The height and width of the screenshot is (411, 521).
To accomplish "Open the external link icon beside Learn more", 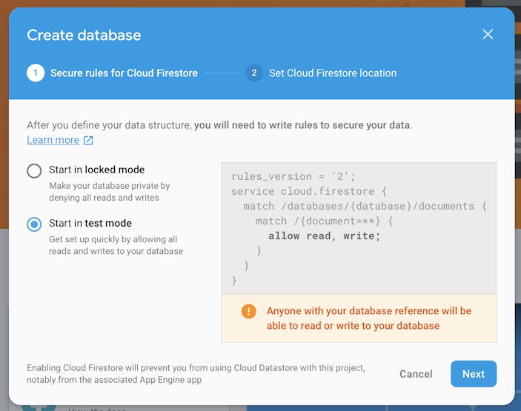I will pos(88,141).
